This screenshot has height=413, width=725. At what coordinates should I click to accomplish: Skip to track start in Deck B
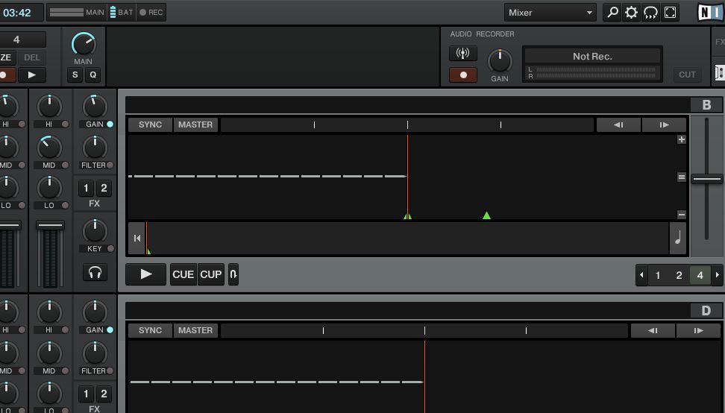pyautogui.click(x=137, y=239)
